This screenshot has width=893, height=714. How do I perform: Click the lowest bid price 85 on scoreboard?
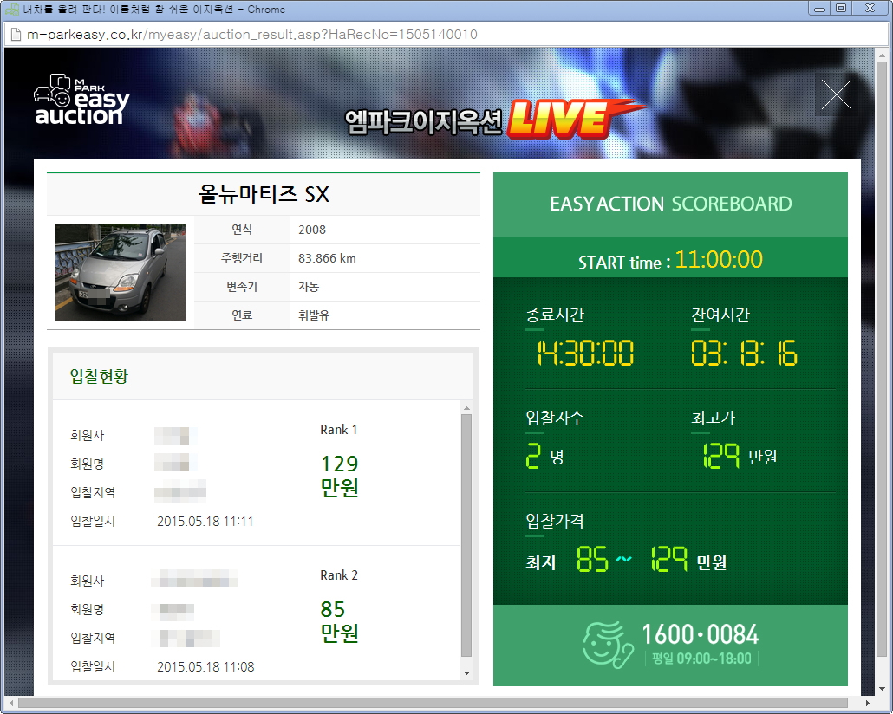pos(592,559)
